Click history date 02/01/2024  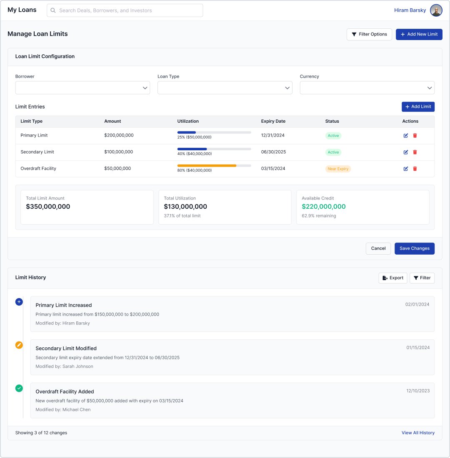click(417, 305)
